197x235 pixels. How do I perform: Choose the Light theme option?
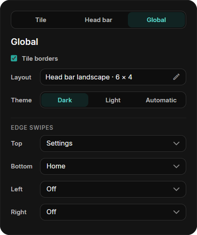pos(113,100)
